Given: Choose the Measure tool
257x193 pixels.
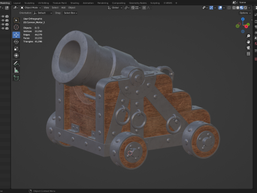Looking at the screenshot, I should (x=16, y=70).
